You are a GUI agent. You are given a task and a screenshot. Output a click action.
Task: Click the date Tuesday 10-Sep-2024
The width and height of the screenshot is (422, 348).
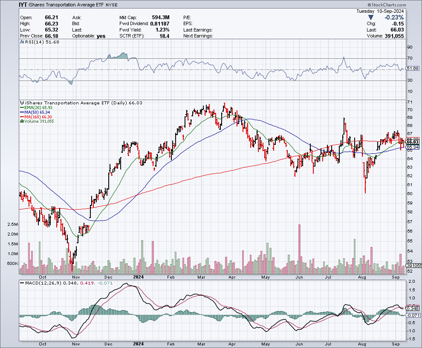380,11
